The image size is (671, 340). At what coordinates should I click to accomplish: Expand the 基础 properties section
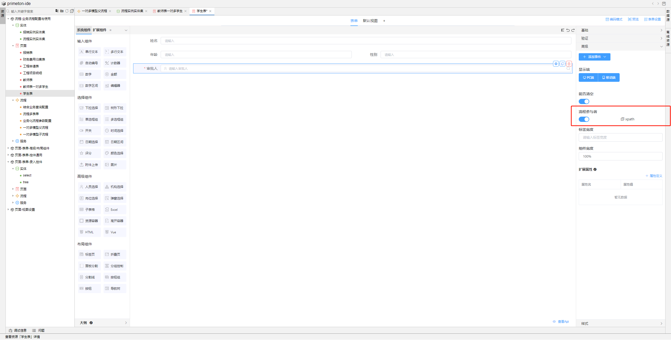coord(620,30)
